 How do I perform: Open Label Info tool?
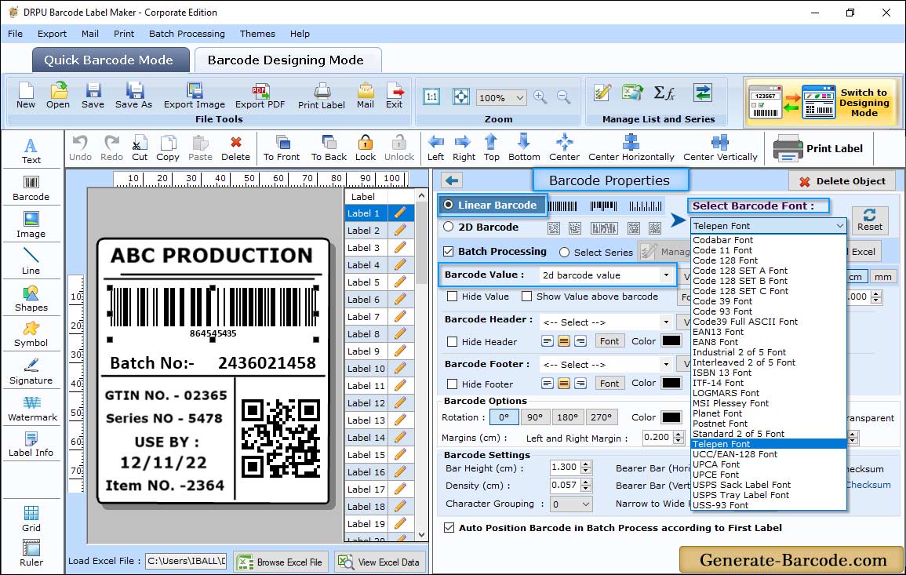pyautogui.click(x=31, y=445)
